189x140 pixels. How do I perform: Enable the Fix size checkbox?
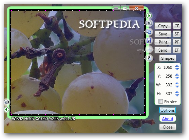(160, 102)
